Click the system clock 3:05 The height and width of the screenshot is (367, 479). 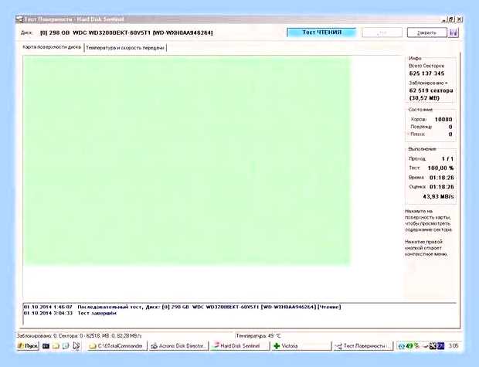pos(454,346)
